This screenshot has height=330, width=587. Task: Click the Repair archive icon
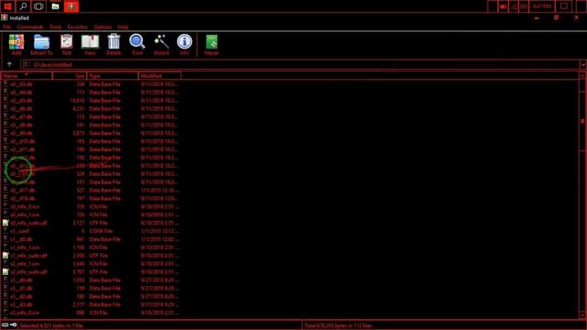pos(212,42)
